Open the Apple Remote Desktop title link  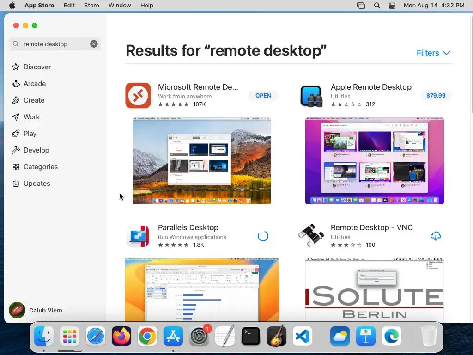point(371,87)
